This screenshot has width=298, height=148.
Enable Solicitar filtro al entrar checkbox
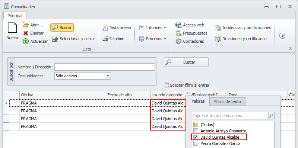(167, 85)
